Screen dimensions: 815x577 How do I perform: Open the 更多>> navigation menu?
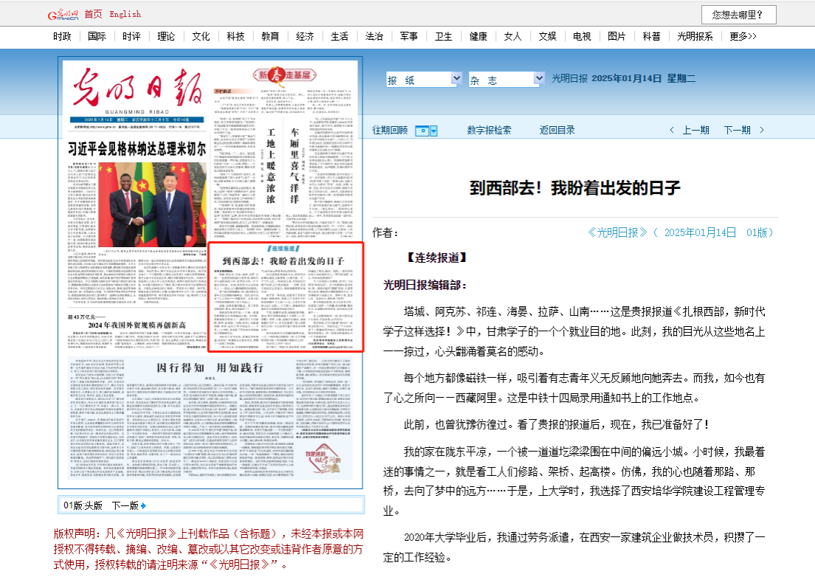click(x=743, y=36)
